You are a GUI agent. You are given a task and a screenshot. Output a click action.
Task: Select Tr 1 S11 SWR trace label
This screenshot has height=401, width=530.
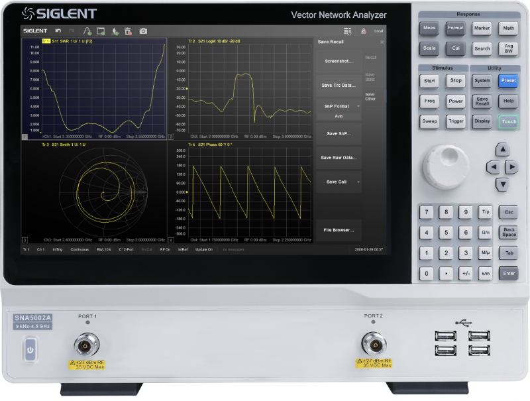[68, 41]
